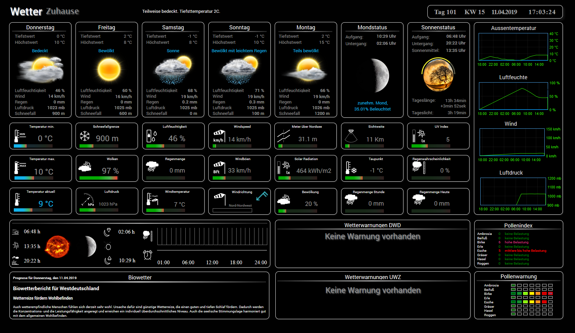The height and width of the screenshot is (333, 575).
Task: Click the Aussentemperatur chart
Action: coord(513,47)
